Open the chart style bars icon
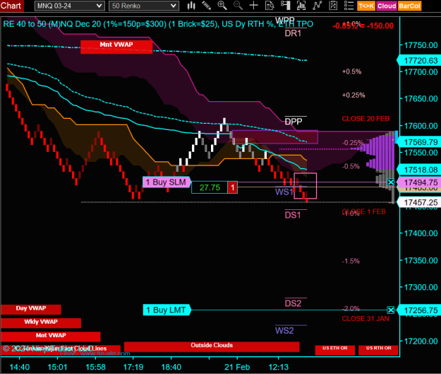Viewport: 441px width, 374px height. click(x=191, y=6)
